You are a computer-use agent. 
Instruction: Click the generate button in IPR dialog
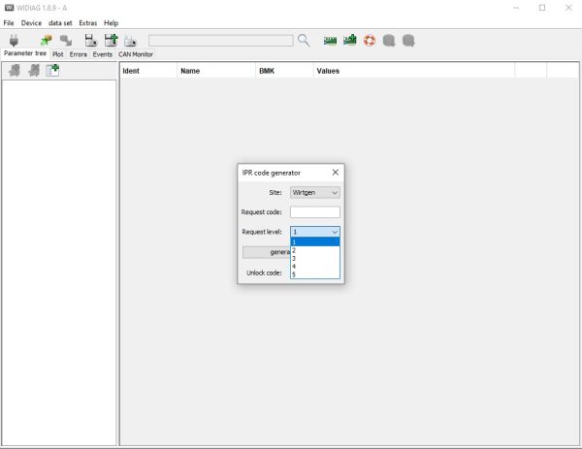[x=267, y=252]
